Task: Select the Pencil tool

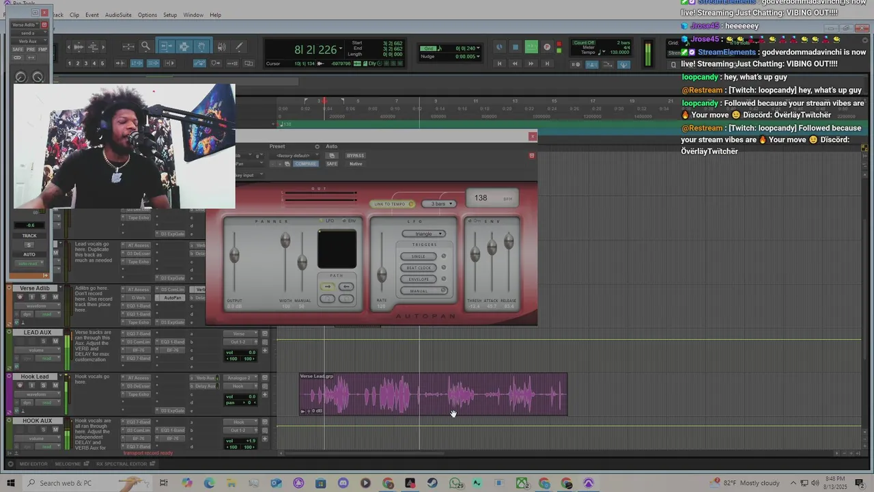Action: 239,46
